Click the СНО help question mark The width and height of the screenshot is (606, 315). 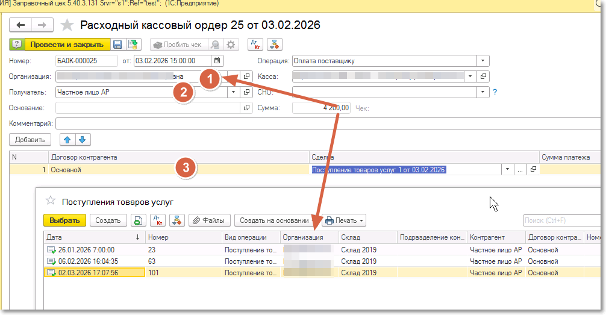(x=495, y=92)
